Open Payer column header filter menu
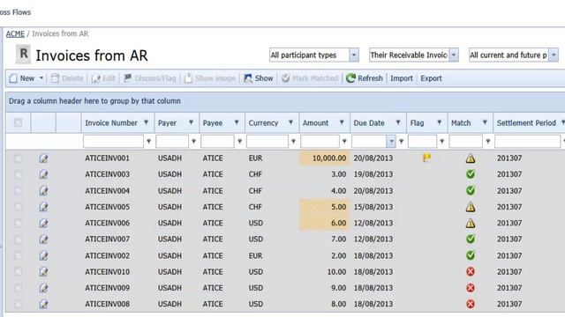Screen dimensions: 565x317 point(191,122)
